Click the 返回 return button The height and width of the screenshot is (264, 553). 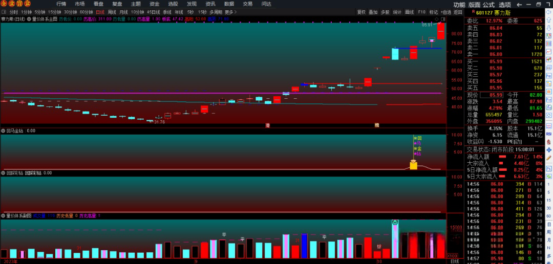coord(458,12)
